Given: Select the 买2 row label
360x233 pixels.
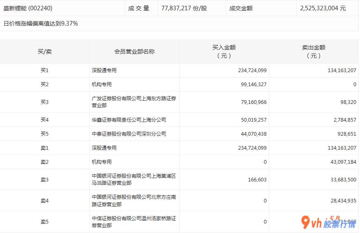Looking at the screenshot, I should pyautogui.click(x=45, y=85).
